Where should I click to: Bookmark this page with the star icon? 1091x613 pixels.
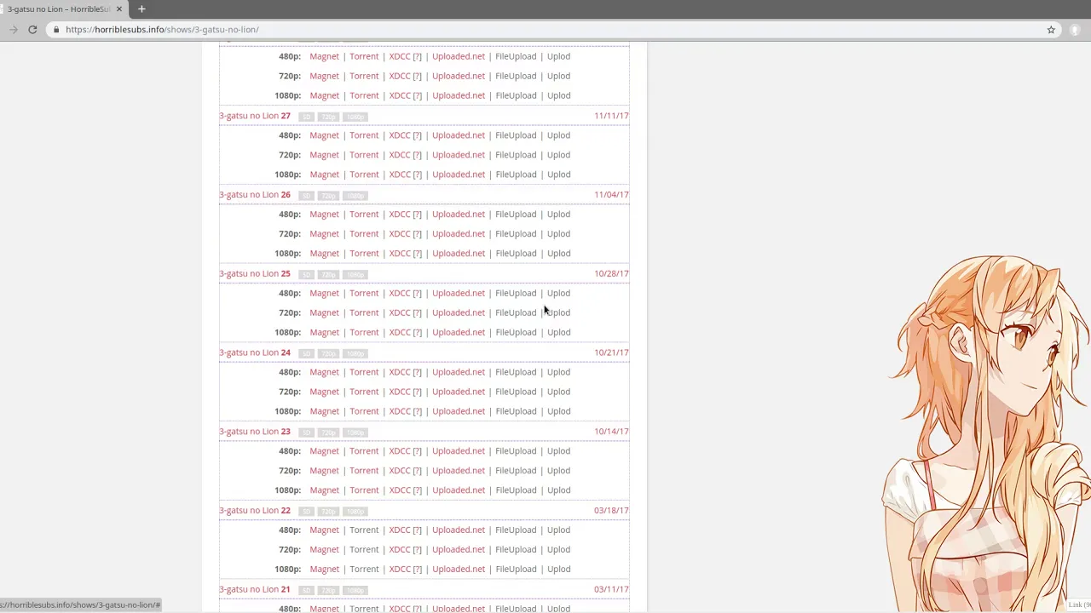click(x=1051, y=29)
